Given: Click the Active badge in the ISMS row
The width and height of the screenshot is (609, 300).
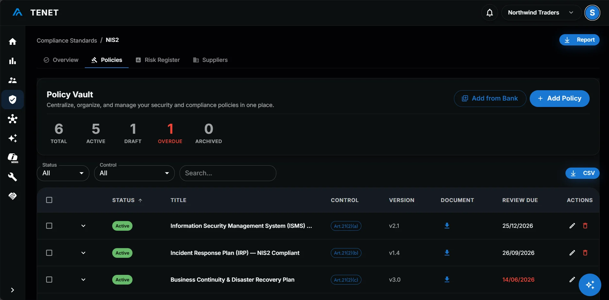Looking at the screenshot, I should coord(122,226).
